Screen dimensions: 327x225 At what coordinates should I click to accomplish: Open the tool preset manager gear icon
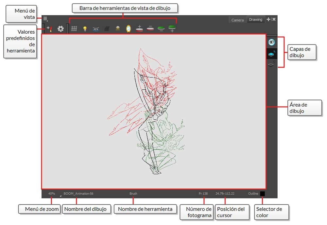[60, 29]
